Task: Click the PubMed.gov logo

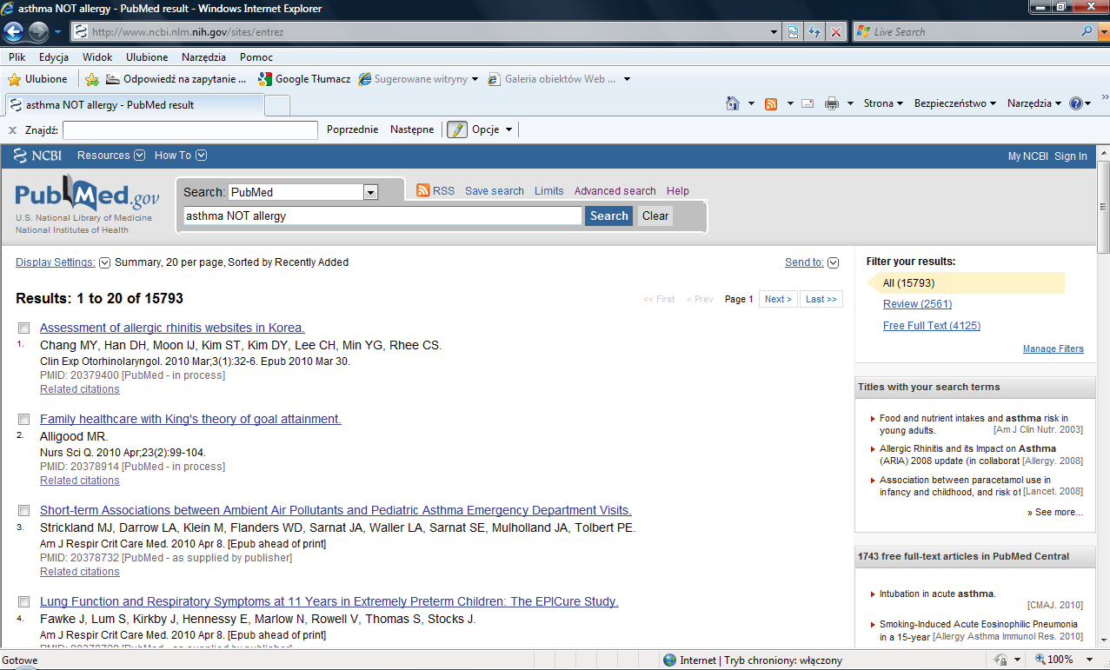Action: [x=87, y=192]
